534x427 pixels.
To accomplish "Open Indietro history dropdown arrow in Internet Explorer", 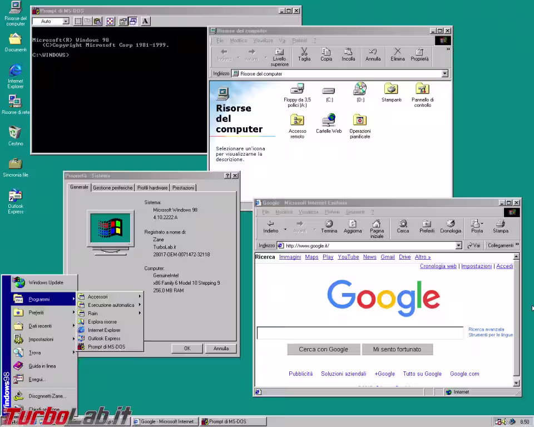I will click(x=285, y=229).
